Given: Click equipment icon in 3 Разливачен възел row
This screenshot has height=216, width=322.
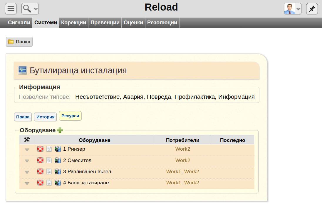Looking at the screenshot, I should tap(58, 171).
